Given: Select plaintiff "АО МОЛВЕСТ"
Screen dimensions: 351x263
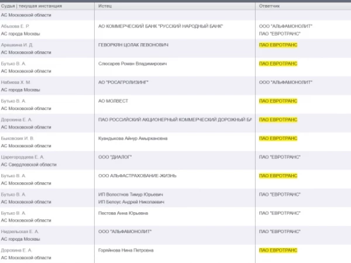Looking at the screenshot, I should 113,101.
